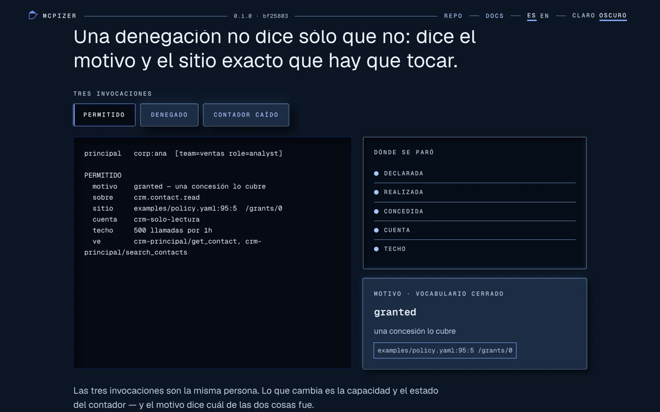Click the CONCEDIDA step row
Viewport: 660px width, 412px height.
(474, 211)
